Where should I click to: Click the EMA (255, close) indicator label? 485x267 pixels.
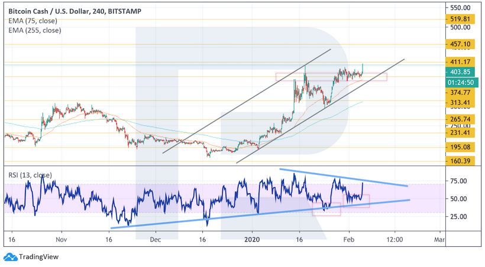pos(35,30)
